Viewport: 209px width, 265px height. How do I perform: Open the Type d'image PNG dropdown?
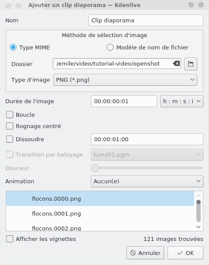coord(125,80)
